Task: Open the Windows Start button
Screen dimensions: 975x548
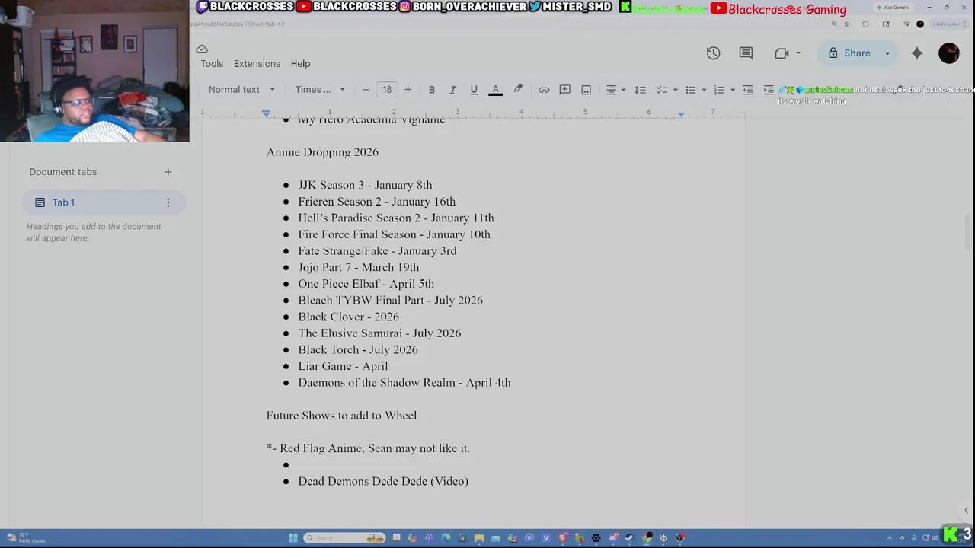Action: coord(292,538)
